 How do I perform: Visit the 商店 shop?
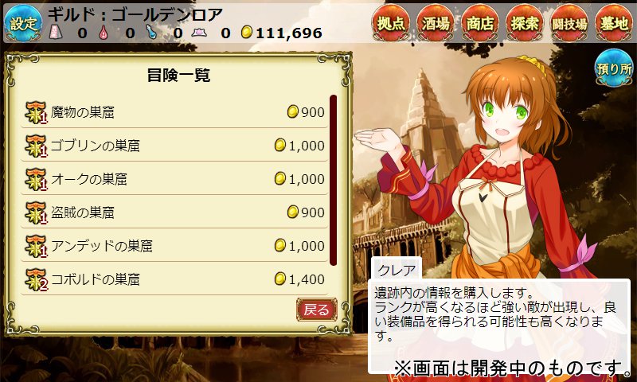click(480, 23)
